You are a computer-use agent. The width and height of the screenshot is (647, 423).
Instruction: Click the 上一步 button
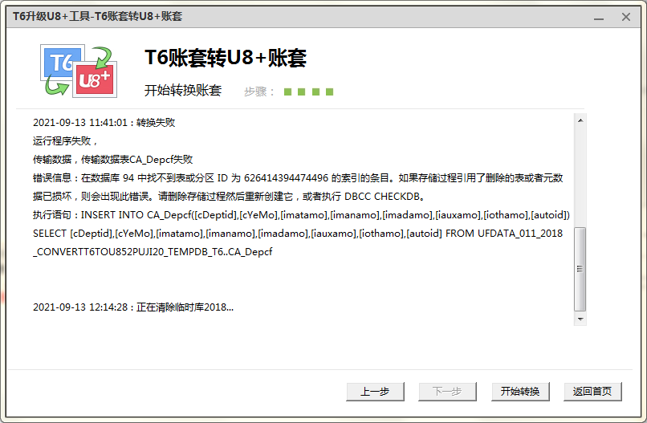pos(375,391)
